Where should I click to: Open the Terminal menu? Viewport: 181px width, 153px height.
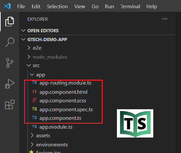coord(130,7)
